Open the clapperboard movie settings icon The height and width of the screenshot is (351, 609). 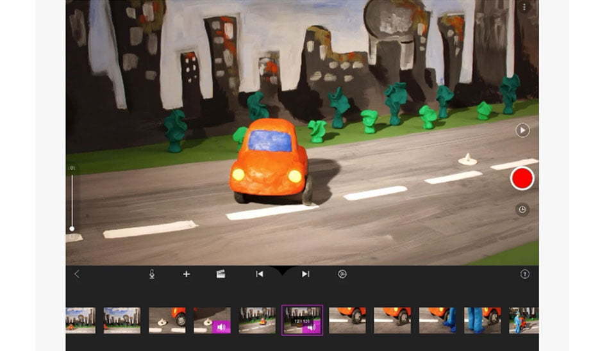click(x=221, y=274)
